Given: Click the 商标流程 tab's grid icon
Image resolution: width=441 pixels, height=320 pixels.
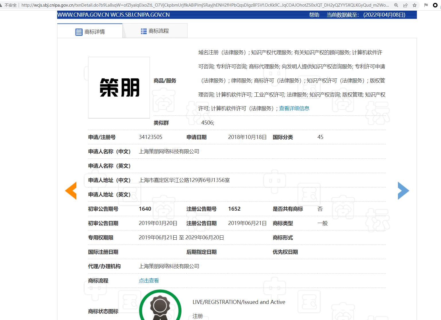Looking at the screenshot, I should tap(144, 31).
